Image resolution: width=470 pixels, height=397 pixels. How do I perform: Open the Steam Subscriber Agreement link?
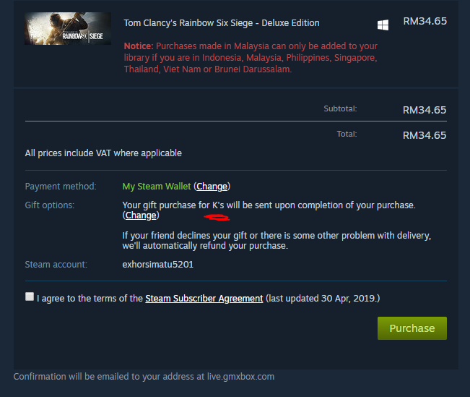point(204,299)
